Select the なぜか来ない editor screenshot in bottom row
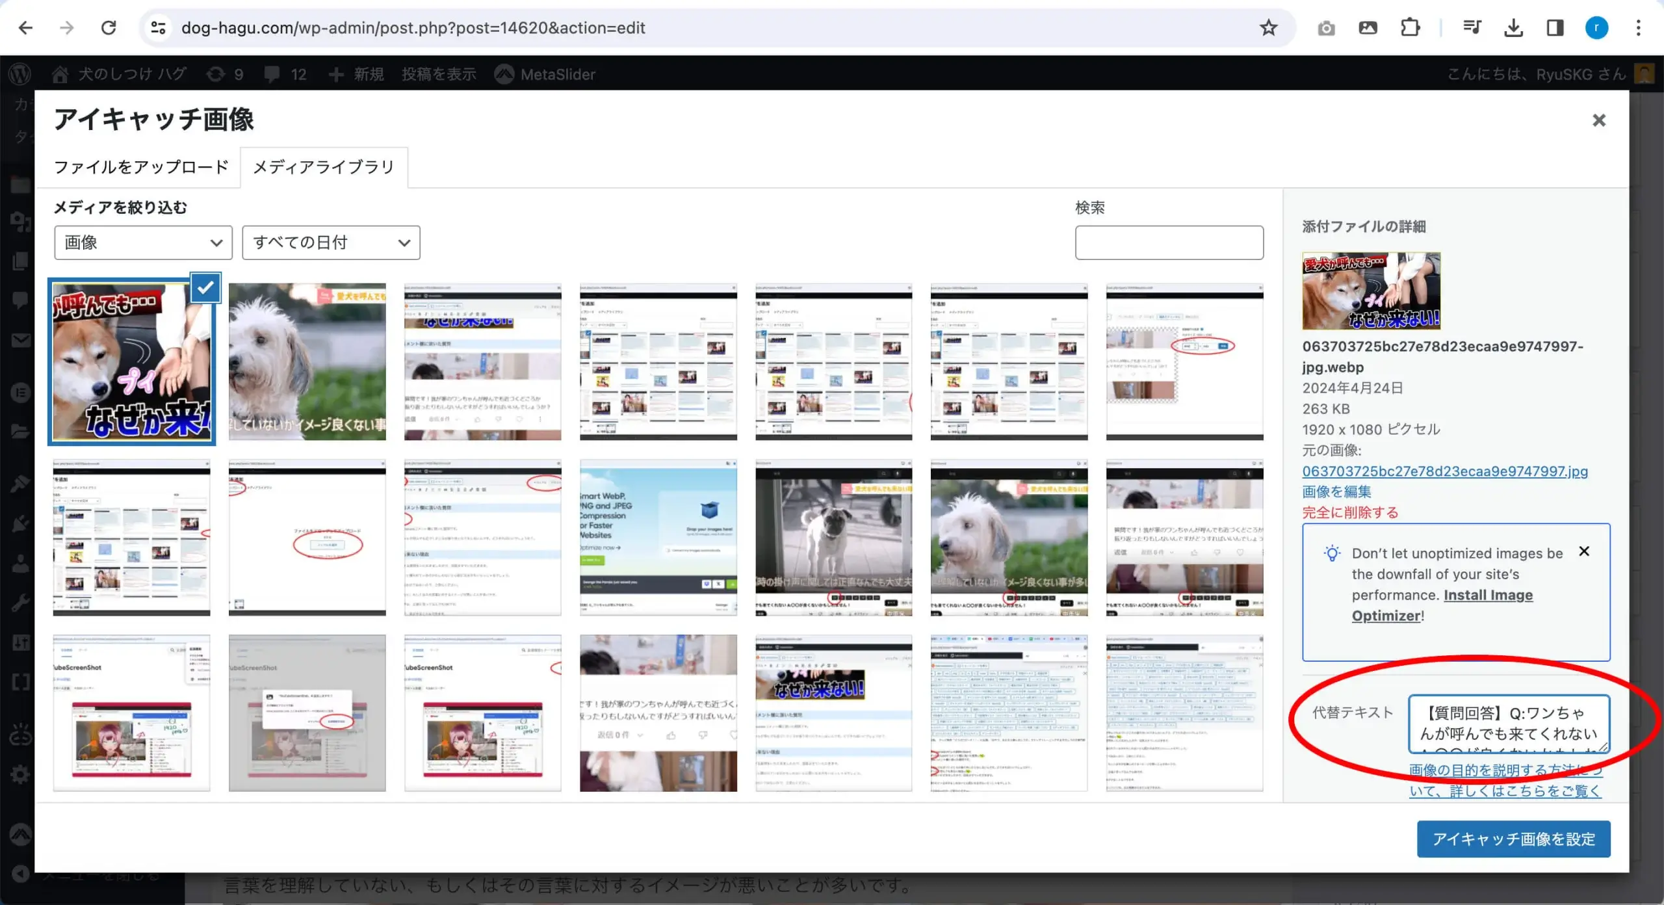The image size is (1664, 905). [833, 713]
